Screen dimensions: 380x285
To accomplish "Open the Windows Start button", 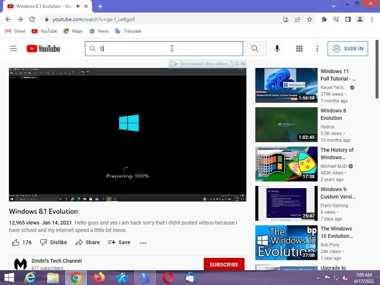I will click(9, 278).
